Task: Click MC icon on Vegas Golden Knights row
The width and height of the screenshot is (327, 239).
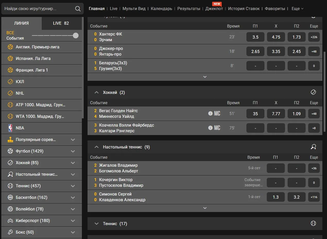Action: 217,113
